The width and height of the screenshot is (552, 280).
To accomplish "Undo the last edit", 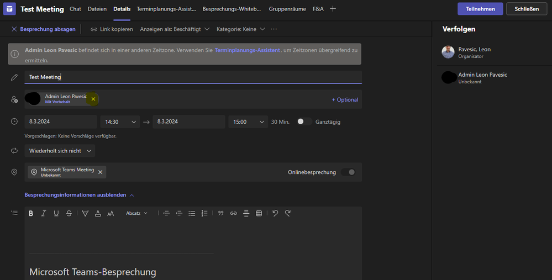I will coord(275,213).
